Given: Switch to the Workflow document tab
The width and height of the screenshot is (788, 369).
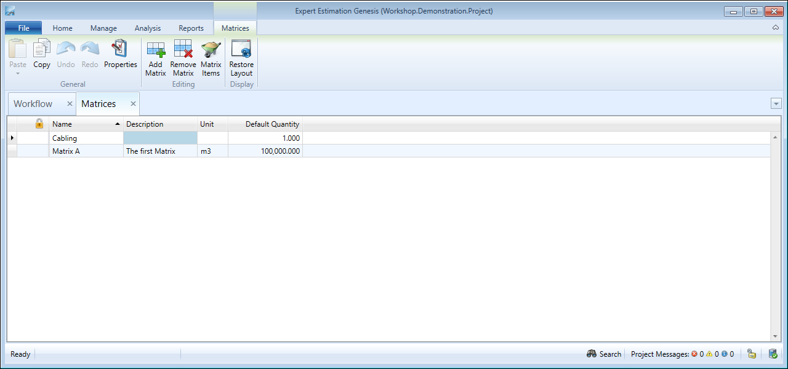Looking at the screenshot, I should click(x=33, y=104).
